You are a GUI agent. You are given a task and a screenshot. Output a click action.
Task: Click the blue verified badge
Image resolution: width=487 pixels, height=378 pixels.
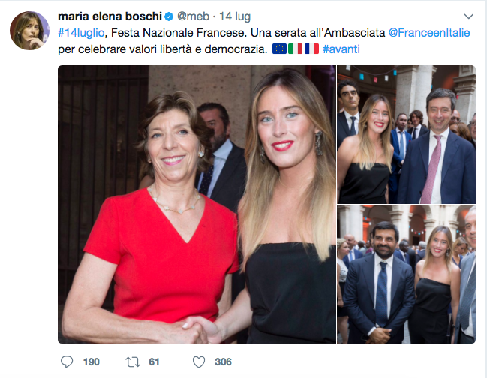pos(170,16)
